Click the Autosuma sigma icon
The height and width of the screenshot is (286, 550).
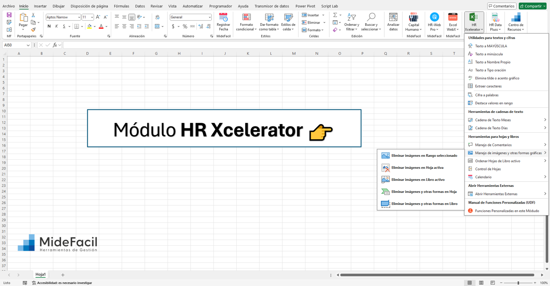[x=335, y=15]
